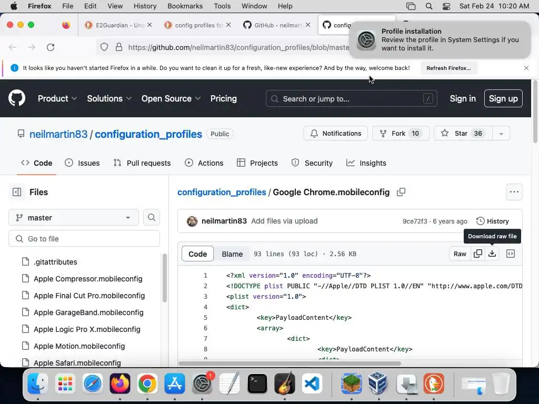Click the site padlock security icon
Screen dimensions: 539x404
(x=118, y=47)
